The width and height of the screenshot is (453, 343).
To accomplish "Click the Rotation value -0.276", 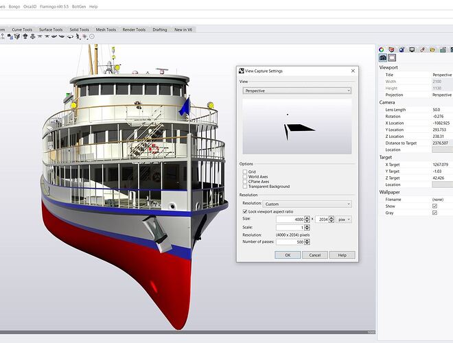I will tap(438, 117).
